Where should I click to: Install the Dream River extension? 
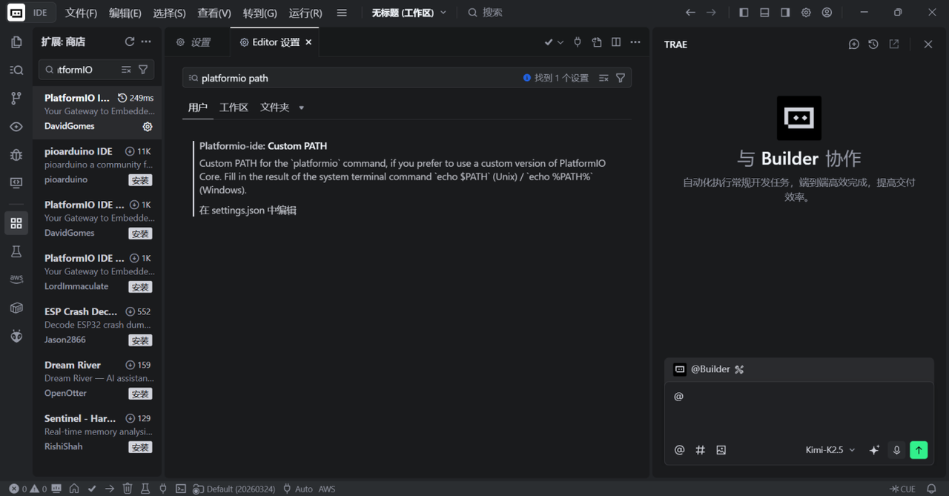click(x=140, y=394)
